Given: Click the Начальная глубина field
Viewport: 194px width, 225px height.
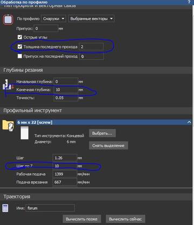Looking at the screenshot, I should click(x=66, y=81).
